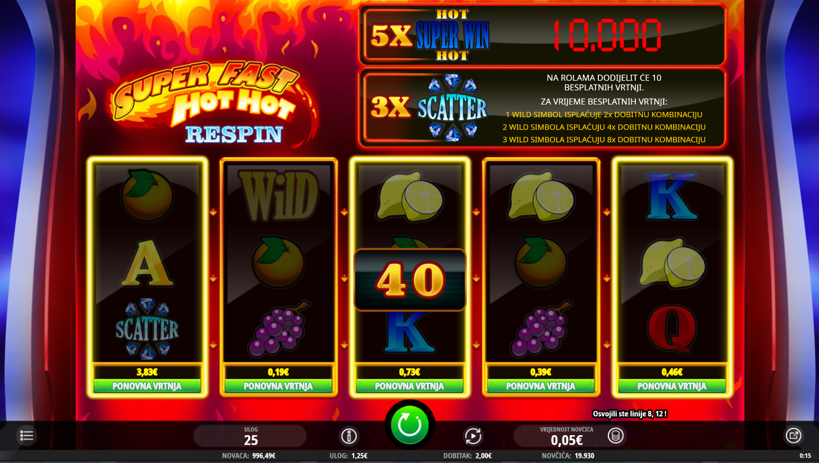Respin the first reel for 3,83€
Viewport: 819px width, 463px height.
pyautogui.click(x=147, y=386)
